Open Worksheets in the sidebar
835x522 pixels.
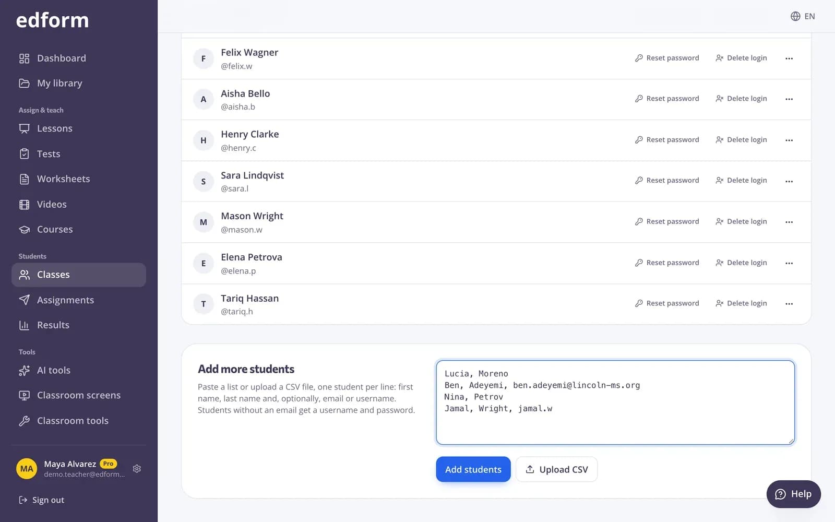click(79, 179)
